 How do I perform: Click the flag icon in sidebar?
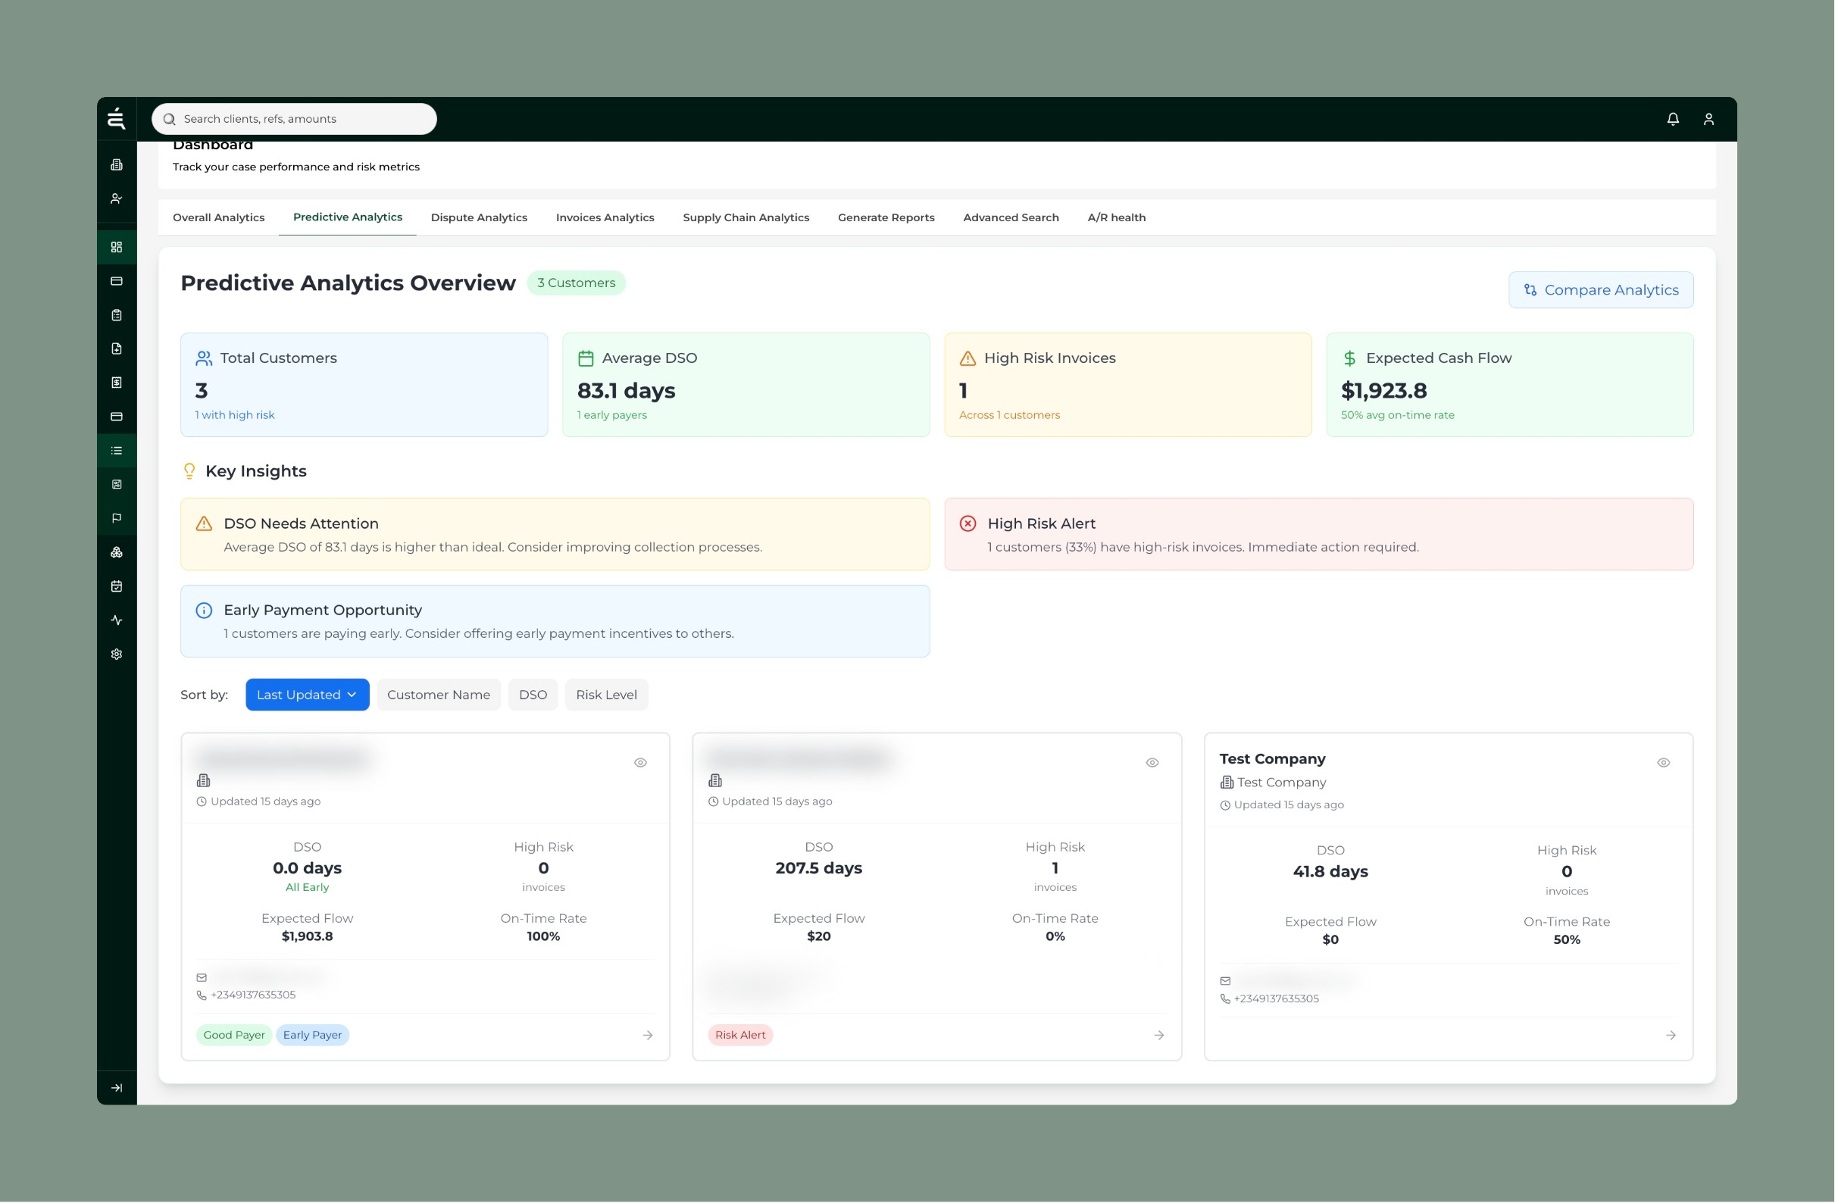117,518
